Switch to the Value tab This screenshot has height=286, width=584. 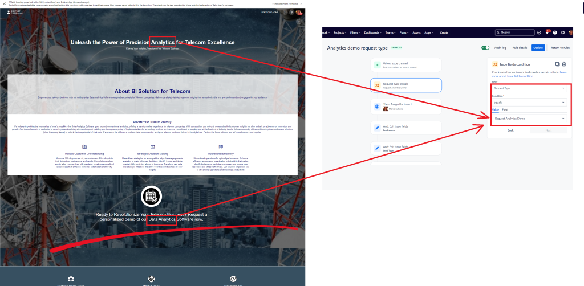click(496, 110)
